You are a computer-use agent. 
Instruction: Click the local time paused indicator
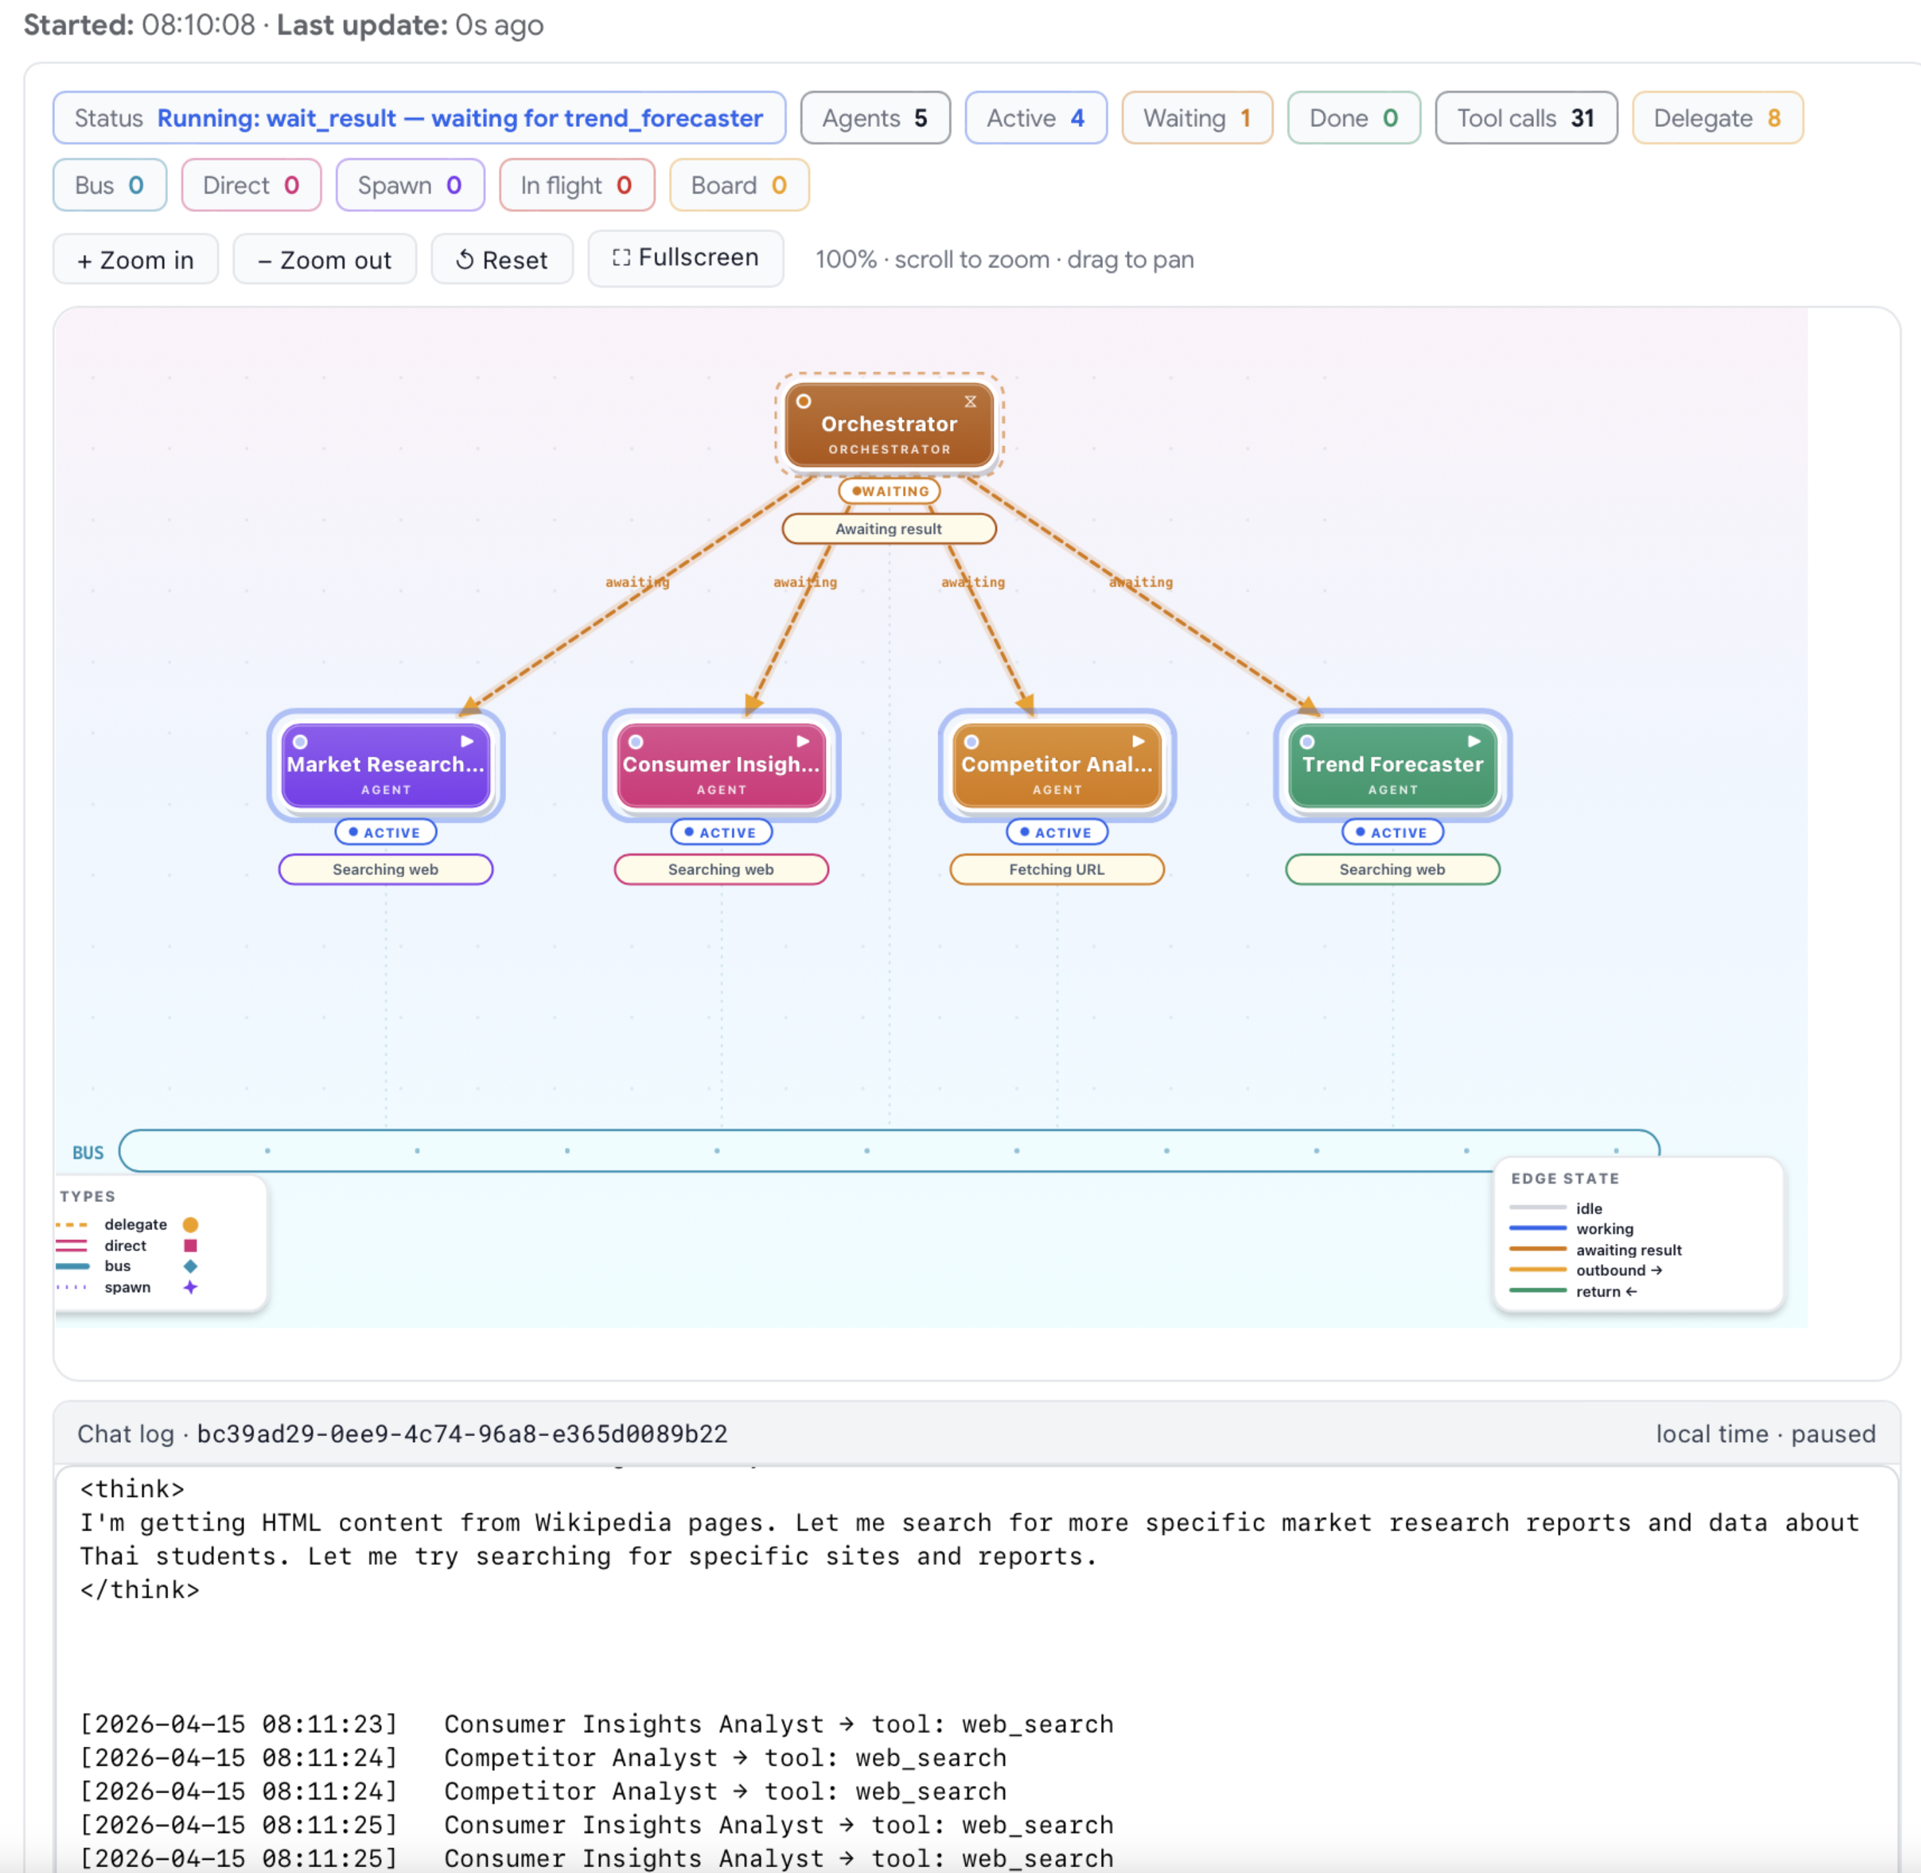click(1765, 1434)
